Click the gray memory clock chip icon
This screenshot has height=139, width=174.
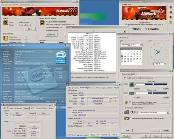pyautogui.click(x=132, y=93)
